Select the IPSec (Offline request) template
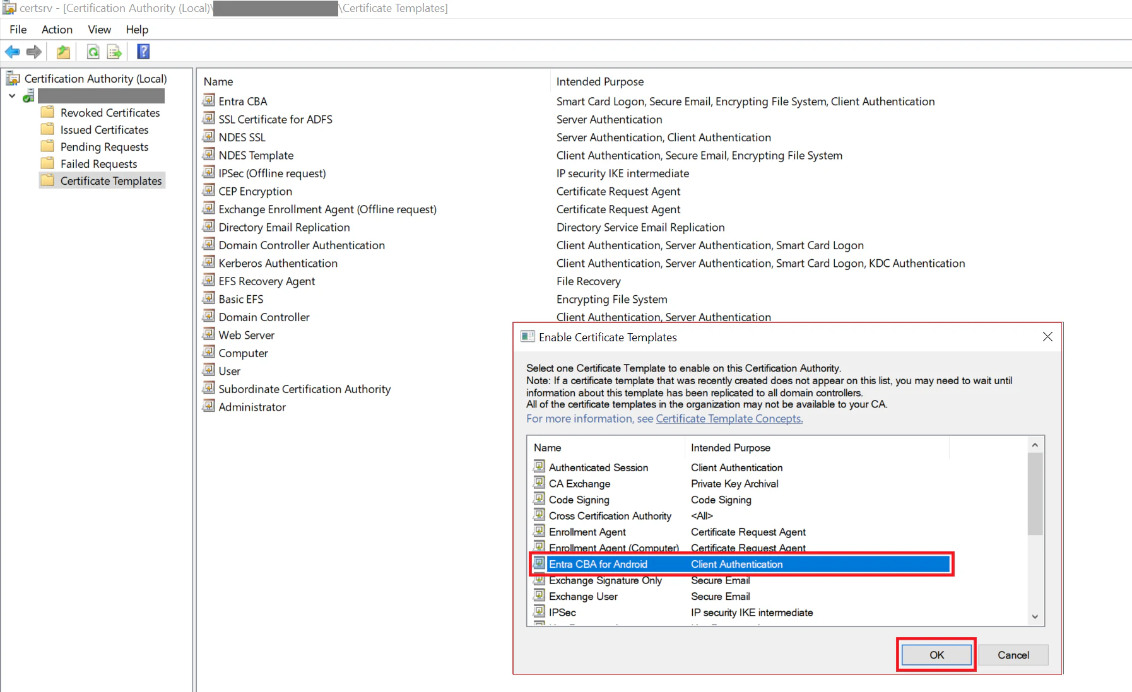 point(272,173)
